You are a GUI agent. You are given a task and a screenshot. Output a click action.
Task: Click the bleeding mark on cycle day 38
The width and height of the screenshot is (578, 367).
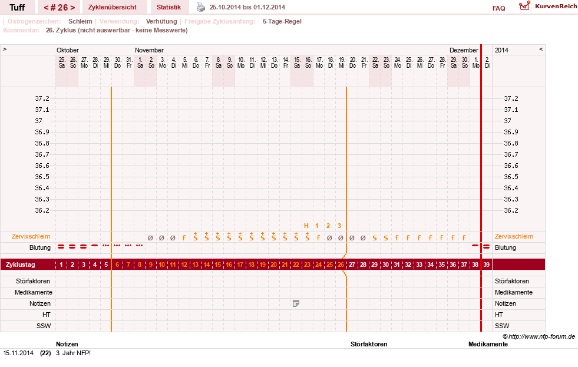point(475,246)
